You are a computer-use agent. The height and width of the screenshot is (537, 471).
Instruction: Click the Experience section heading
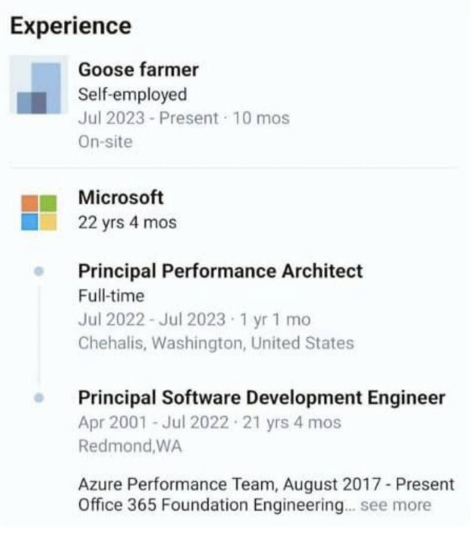pos(71,26)
